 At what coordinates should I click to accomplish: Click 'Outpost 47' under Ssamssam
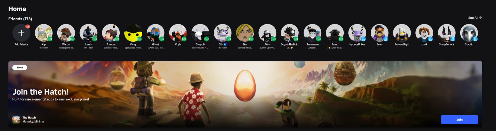[x=312, y=48]
